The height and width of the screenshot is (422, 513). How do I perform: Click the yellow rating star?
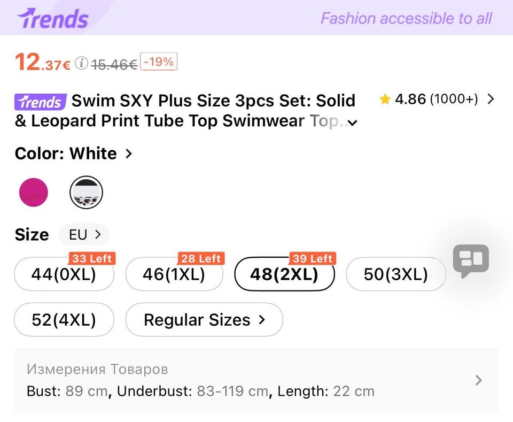[x=385, y=99]
